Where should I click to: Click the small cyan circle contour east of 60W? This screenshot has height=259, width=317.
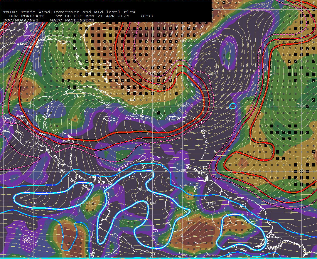(x=233, y=106)
